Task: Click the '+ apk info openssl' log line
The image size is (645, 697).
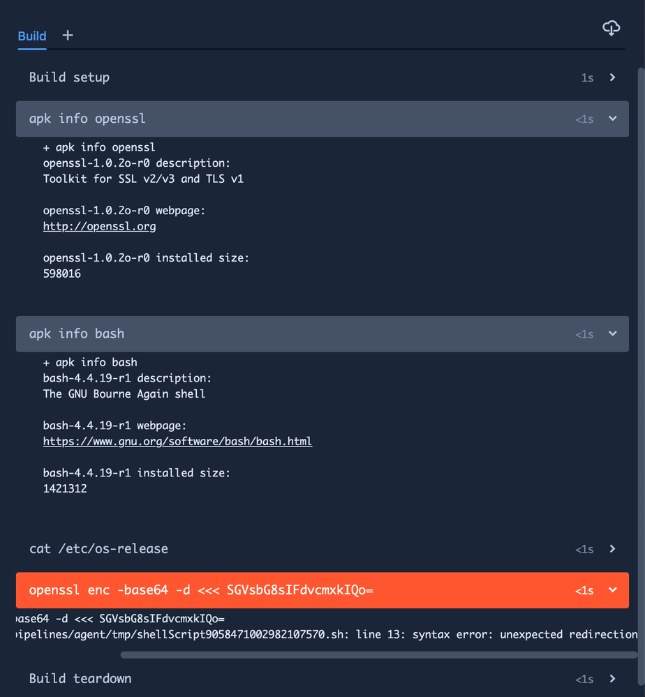Action: point(99,148)
